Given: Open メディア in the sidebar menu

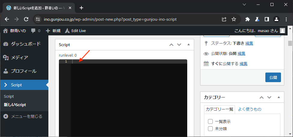Looking at the screenshot, I should coord(20,58).
